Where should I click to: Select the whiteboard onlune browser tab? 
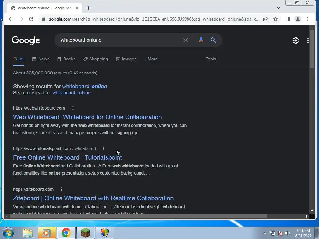tap(44, 8)
